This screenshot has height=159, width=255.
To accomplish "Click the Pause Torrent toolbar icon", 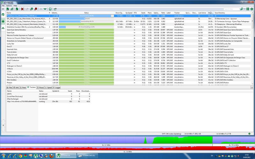I will [32, 9].
